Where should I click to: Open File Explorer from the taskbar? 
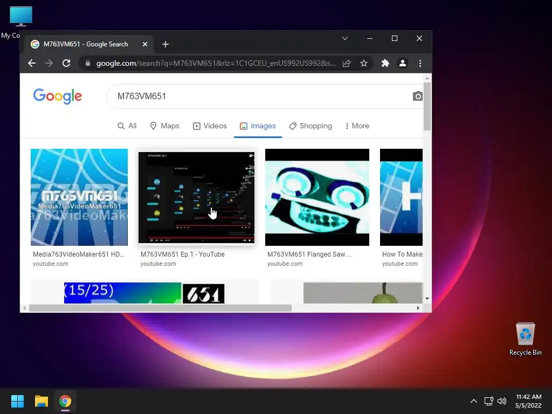(41, 401)
